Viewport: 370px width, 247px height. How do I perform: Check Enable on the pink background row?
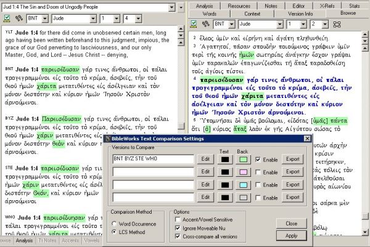pyautogui.click(x=258, y=172)
